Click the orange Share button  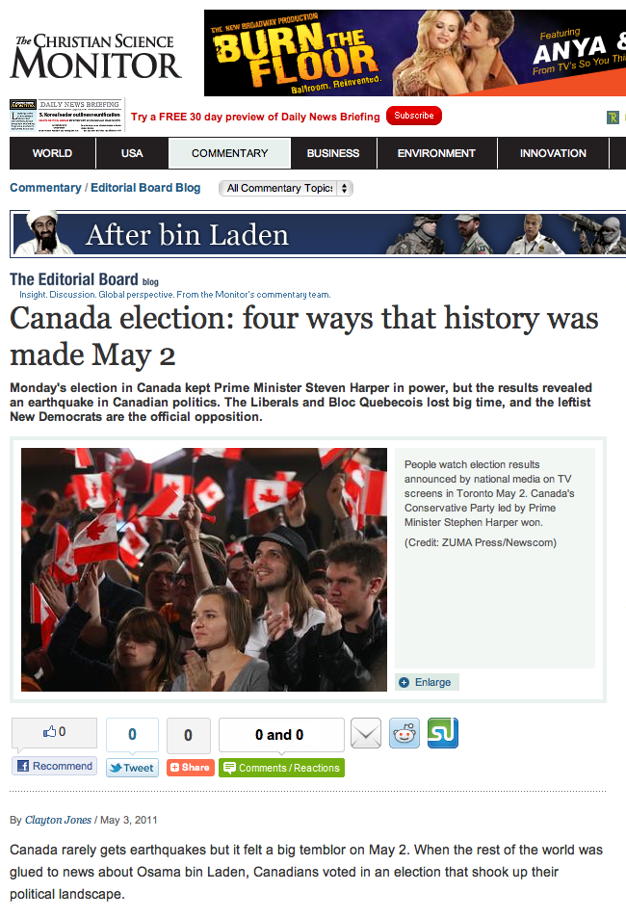(x=191, y=768)
